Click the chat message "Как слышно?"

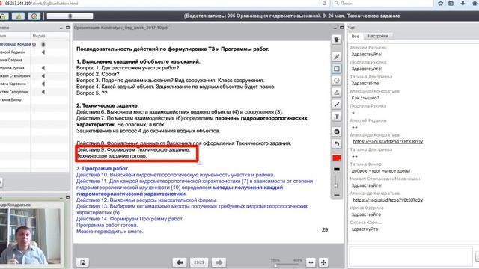(365, 98)
